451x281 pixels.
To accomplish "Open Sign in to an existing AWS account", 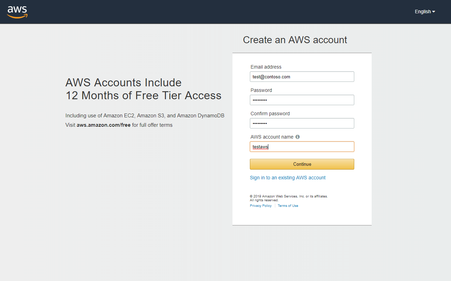I will [288, 178].
